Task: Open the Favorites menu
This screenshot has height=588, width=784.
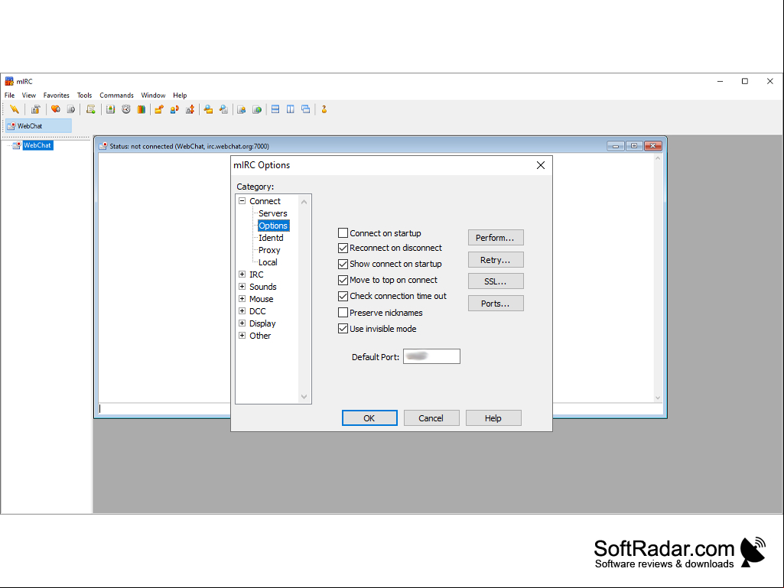Action: point(56,95)
